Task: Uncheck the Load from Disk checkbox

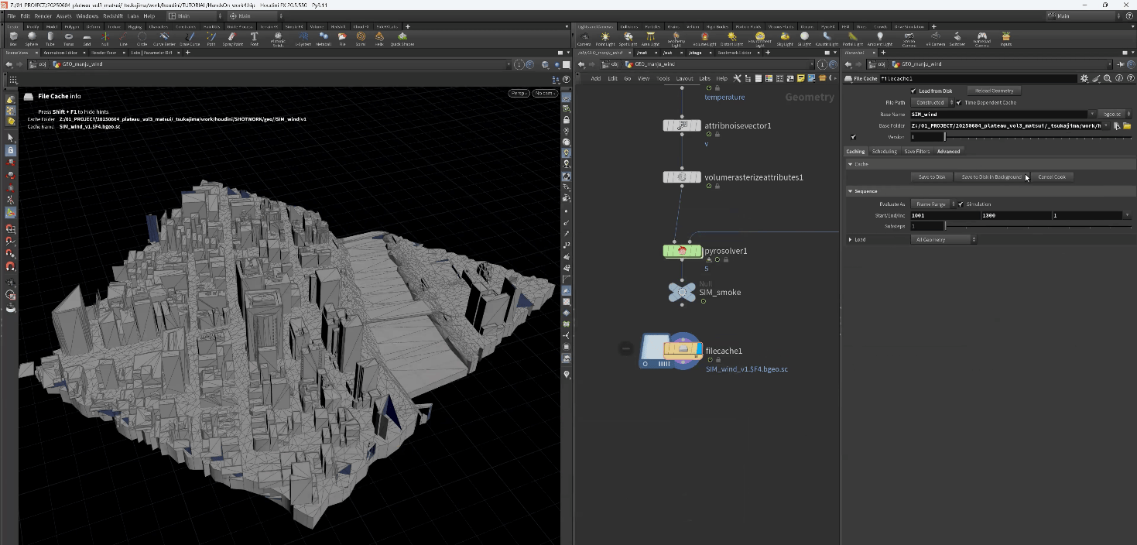Action: [x=913, y=91]
